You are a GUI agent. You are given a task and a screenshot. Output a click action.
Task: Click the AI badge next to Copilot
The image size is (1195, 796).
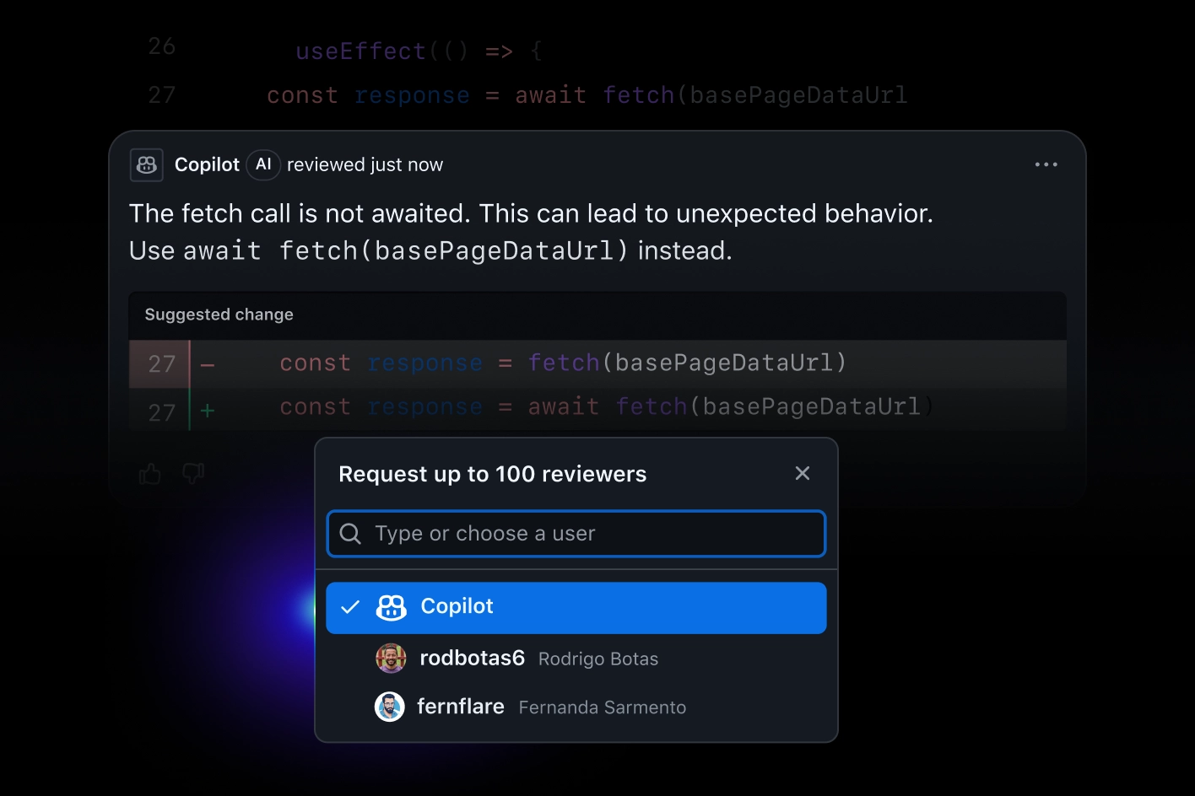click(x=263, y=165)
